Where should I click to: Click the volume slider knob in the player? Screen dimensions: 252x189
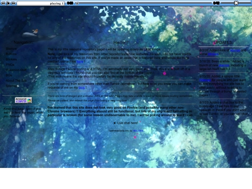pos(236,3)
